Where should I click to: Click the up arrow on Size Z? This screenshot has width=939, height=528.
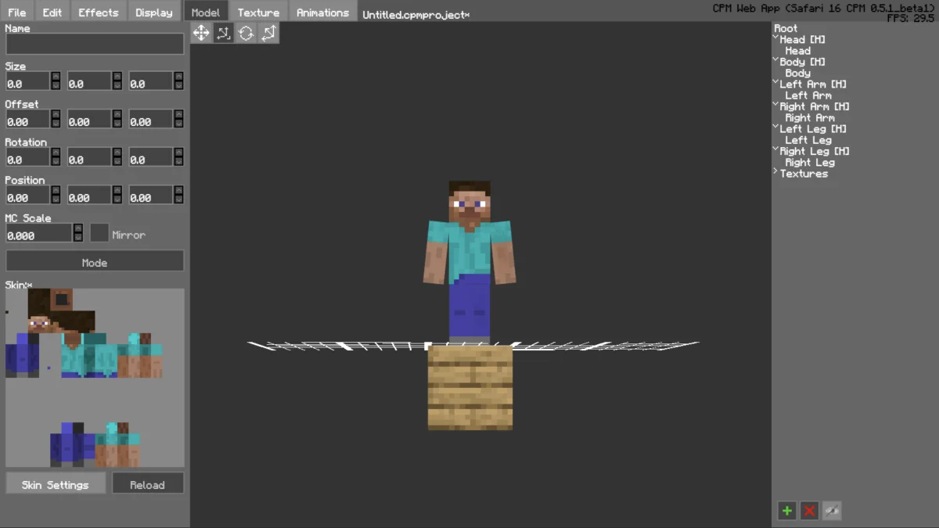(179, 77)
